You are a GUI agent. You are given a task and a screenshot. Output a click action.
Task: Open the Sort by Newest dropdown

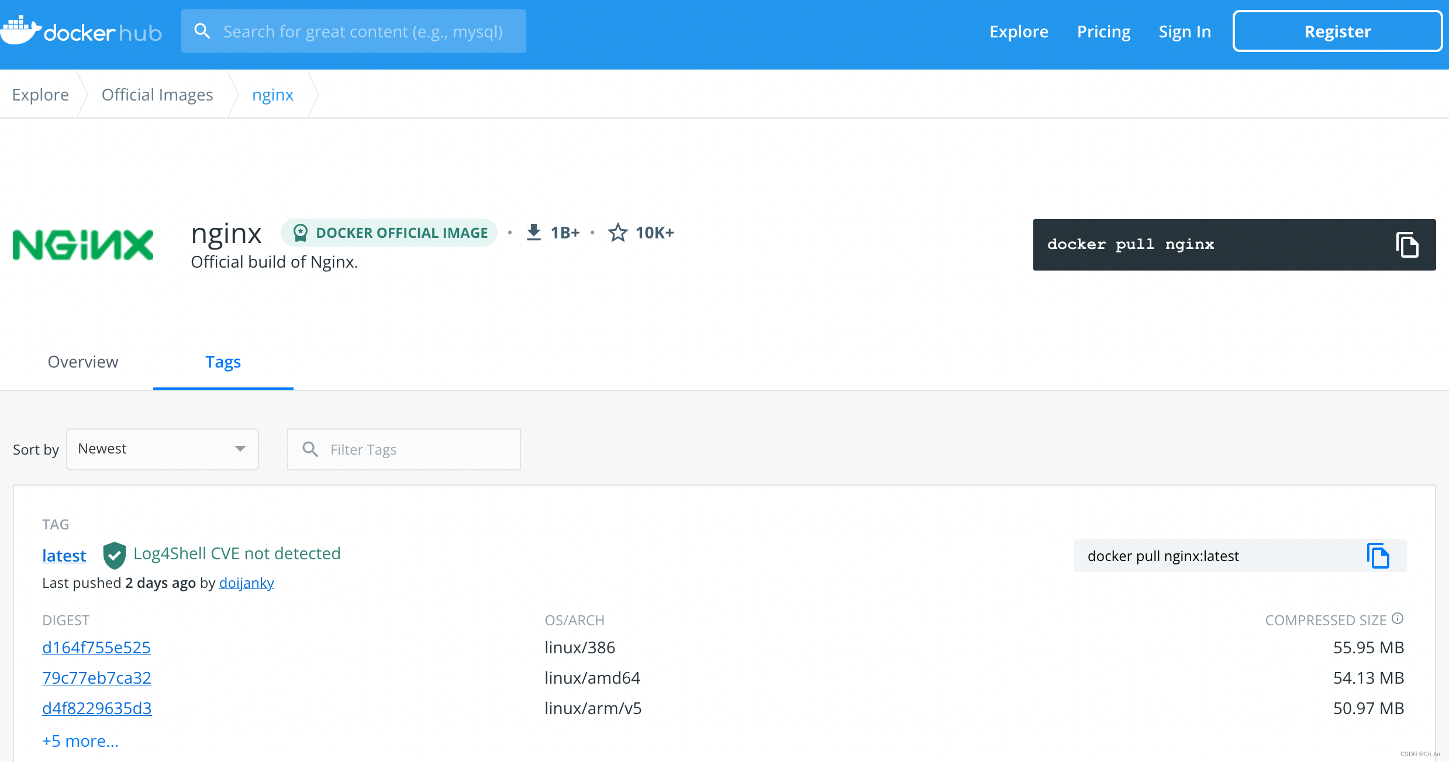[162, 449]
